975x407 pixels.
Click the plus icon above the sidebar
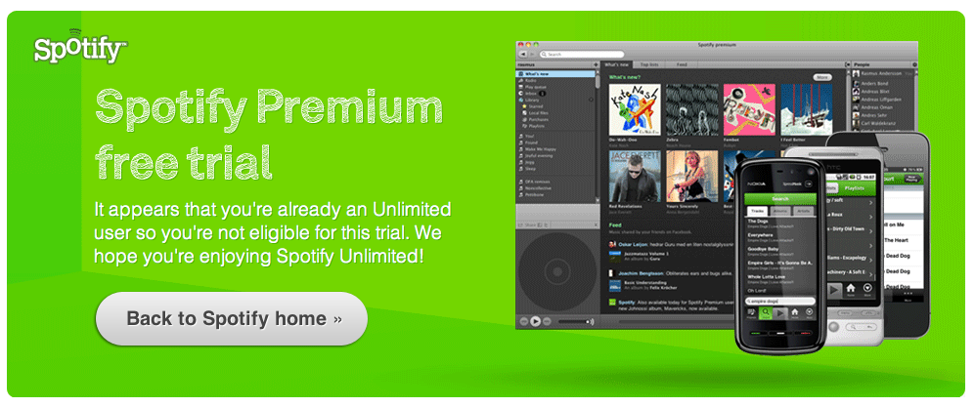point(596,64)
